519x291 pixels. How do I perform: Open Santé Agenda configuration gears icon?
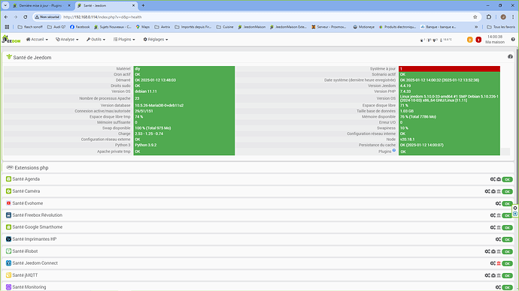click(x=493, y=179)
